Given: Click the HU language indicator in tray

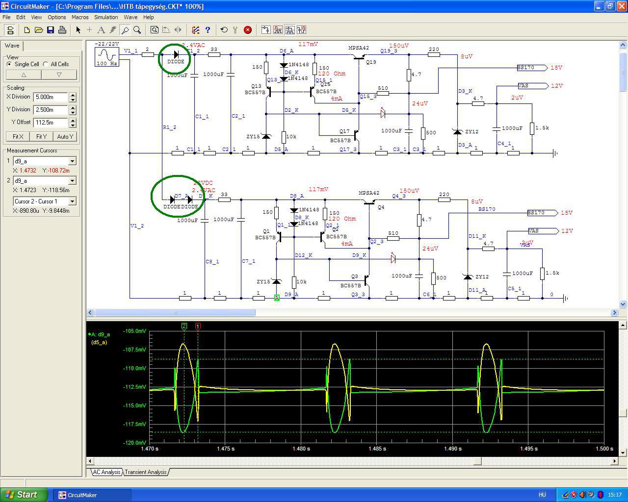Looking at the screenshot, I should point(542,495).
